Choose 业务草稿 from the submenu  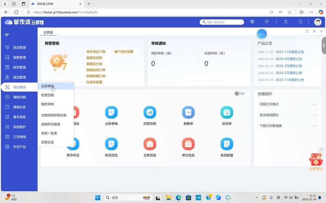(56, 86)
